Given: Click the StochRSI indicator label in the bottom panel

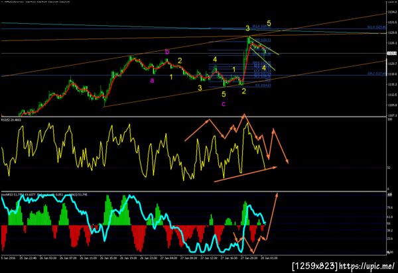Looking at the screenshot, I should [18, 195].
